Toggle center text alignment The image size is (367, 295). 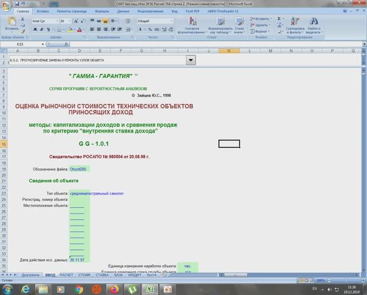pyautogui.click(x=99, y=29)
